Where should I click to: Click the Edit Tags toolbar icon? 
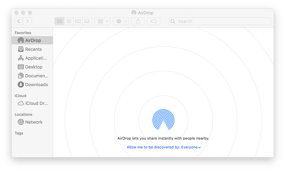click(153, 21)
